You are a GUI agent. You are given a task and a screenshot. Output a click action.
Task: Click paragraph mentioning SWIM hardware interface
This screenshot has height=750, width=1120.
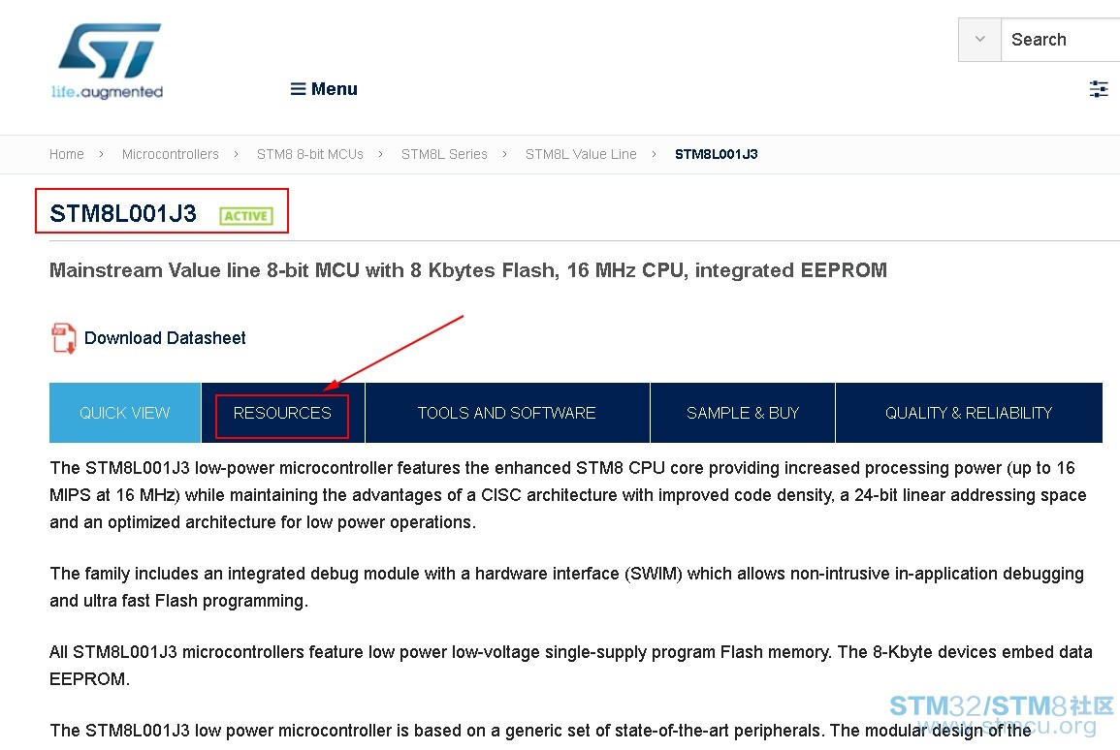(x=566, y=586)
